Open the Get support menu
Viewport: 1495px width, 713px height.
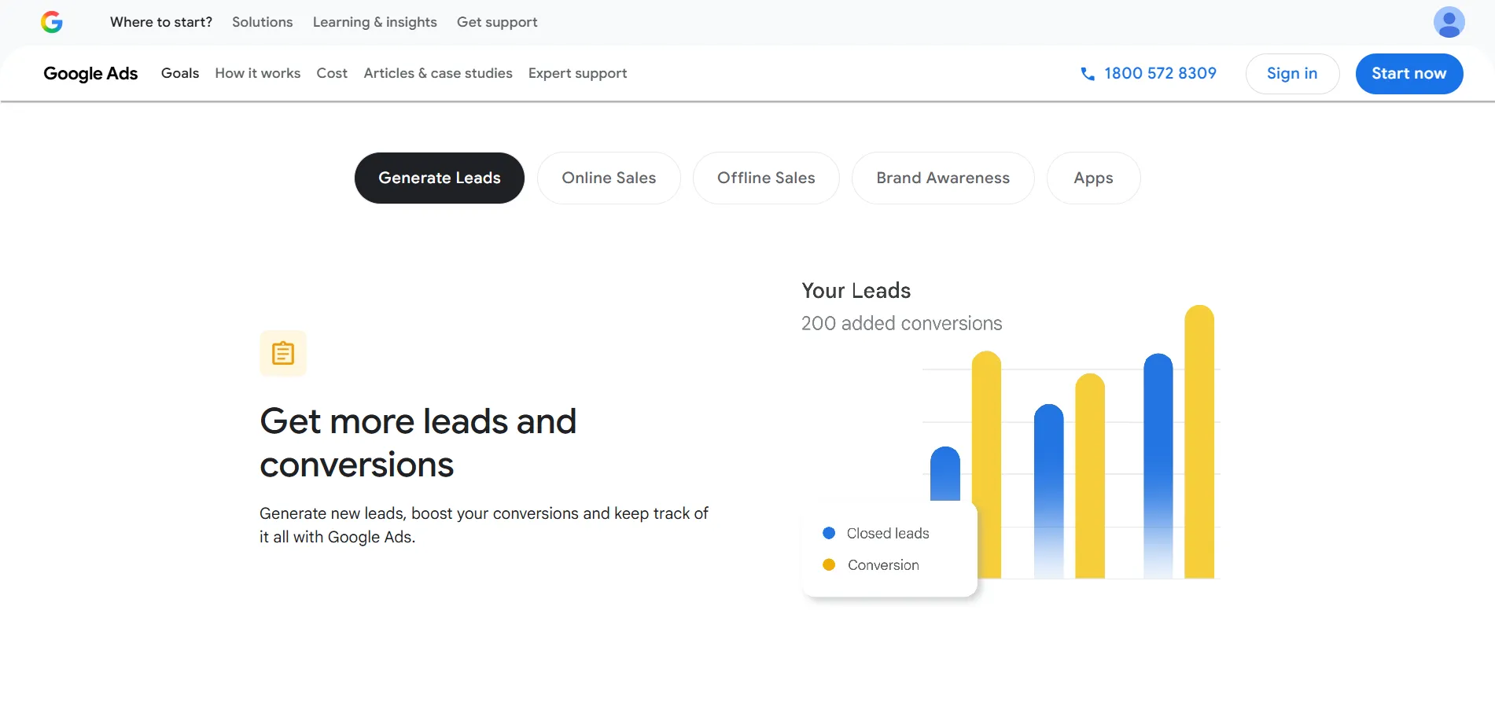497,22
